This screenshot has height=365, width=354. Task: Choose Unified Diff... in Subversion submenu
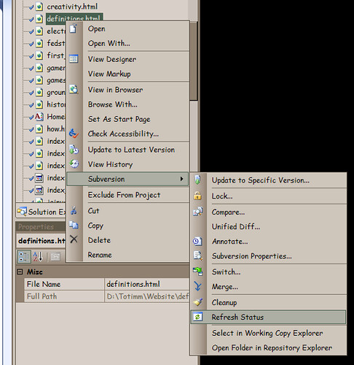(x=268, y=226)
